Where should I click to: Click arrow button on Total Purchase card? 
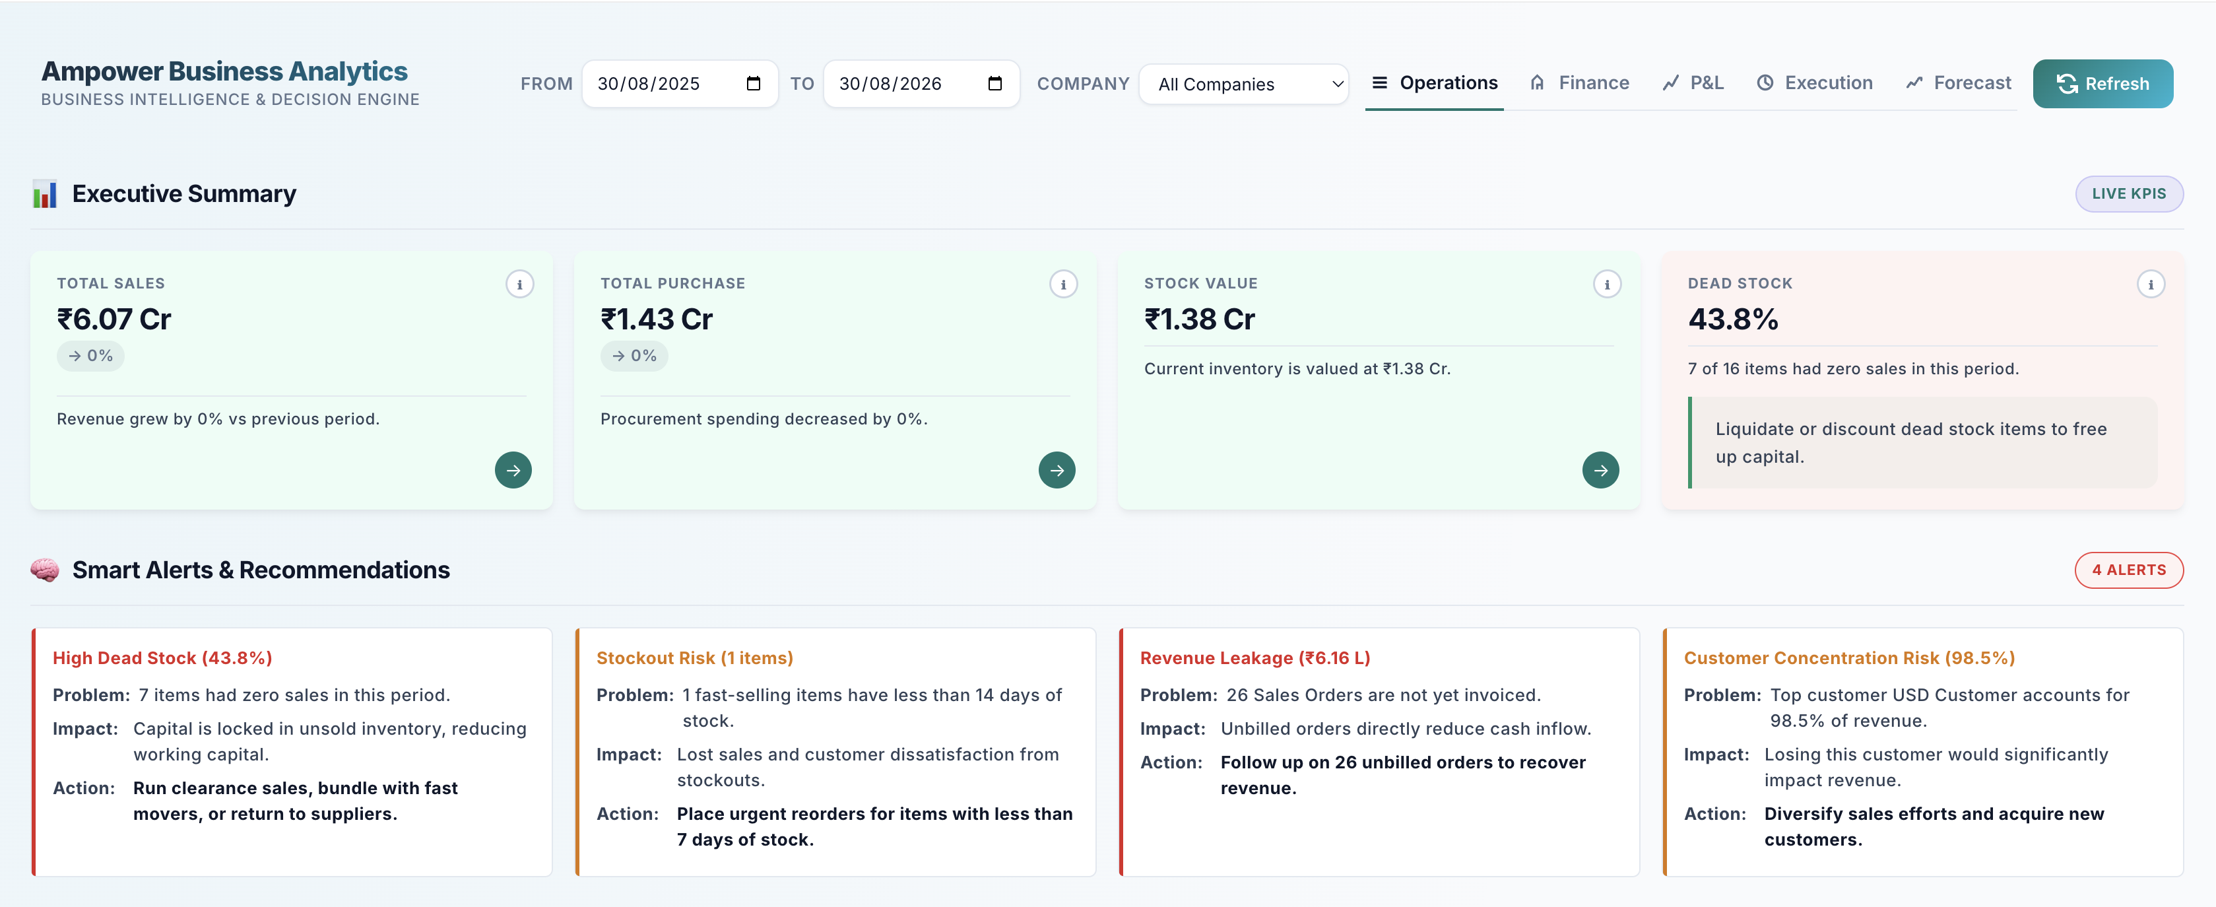point(1057,470)
